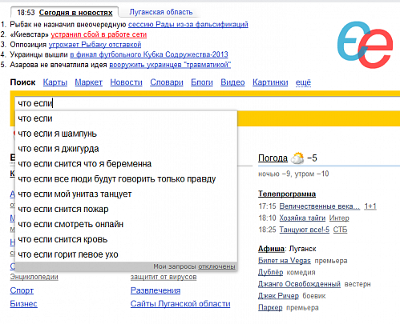Open Видео service tab
Viewport: 400px width, 324px height.
pos(232,82)
